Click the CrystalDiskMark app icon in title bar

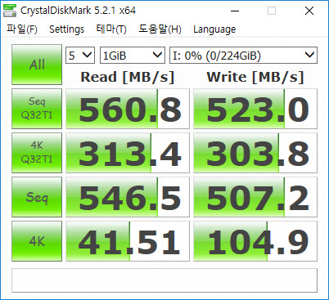(9, 11)
